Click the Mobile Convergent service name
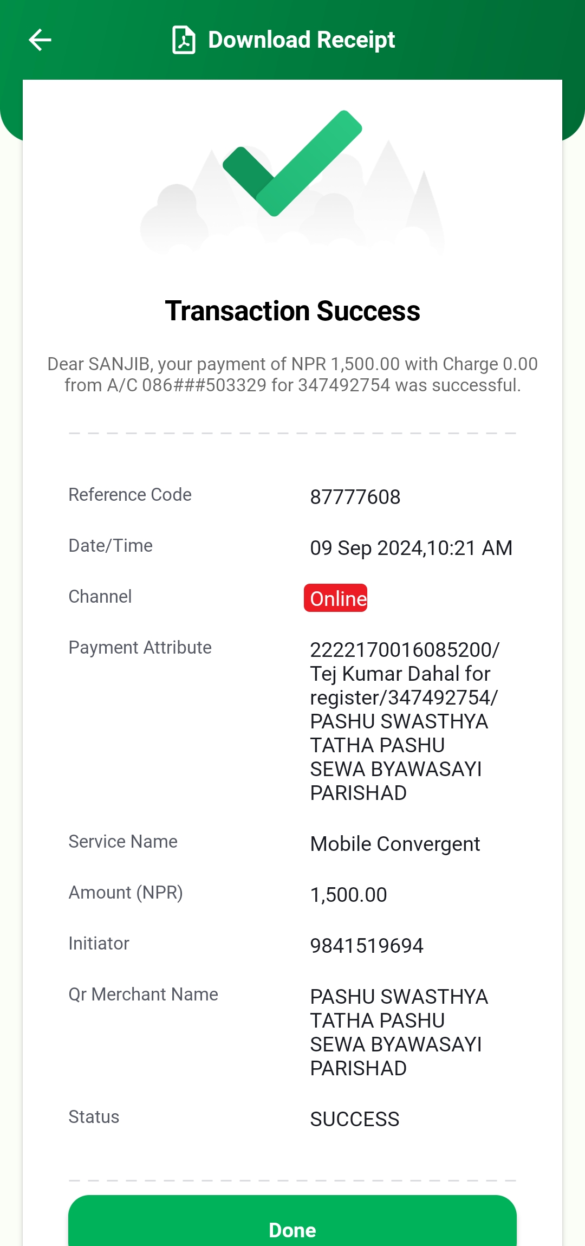The image size is (585, 1246). click(395, 844)
